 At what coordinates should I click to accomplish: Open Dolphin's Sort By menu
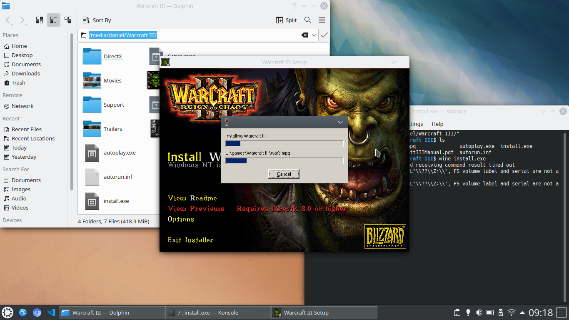coord(97,20)
